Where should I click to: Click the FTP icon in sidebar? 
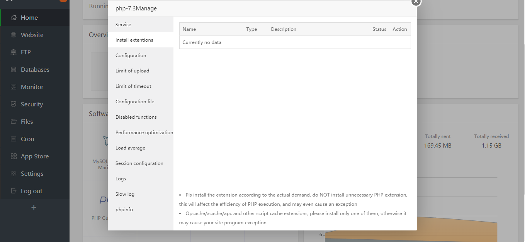click(x=14, y=52)
